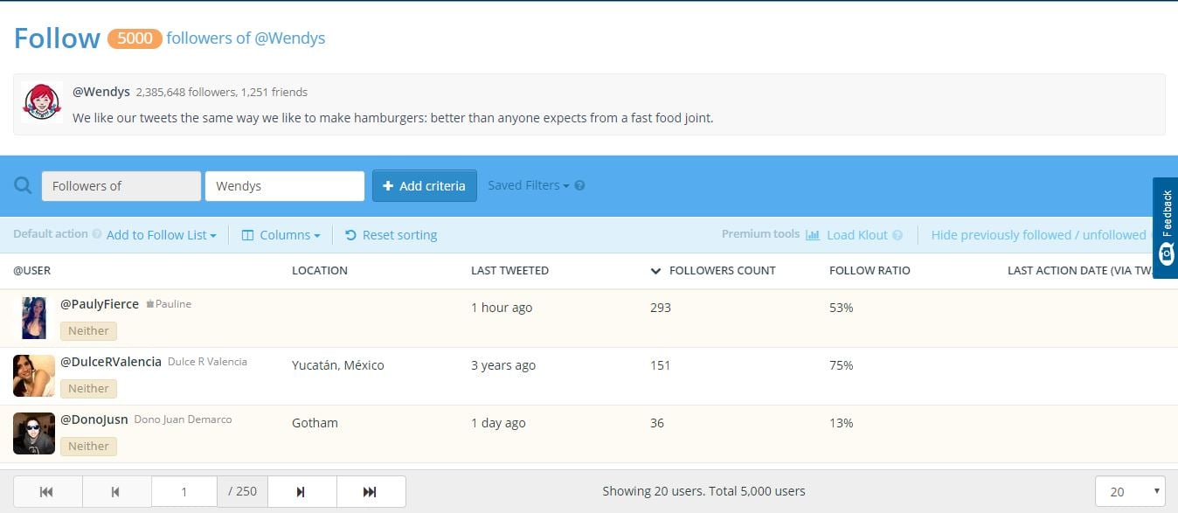Click the '1 hour ago' last tweeted cell
The height and width of the screenshot is (513, 1178).
pos(502,308)
